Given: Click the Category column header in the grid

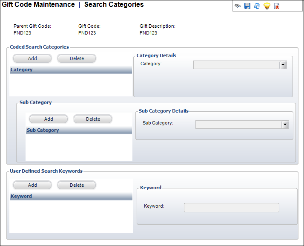Looking at the screenshot, I should point(71,69).
